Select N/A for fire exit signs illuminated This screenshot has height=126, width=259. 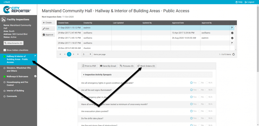(207, 90)
